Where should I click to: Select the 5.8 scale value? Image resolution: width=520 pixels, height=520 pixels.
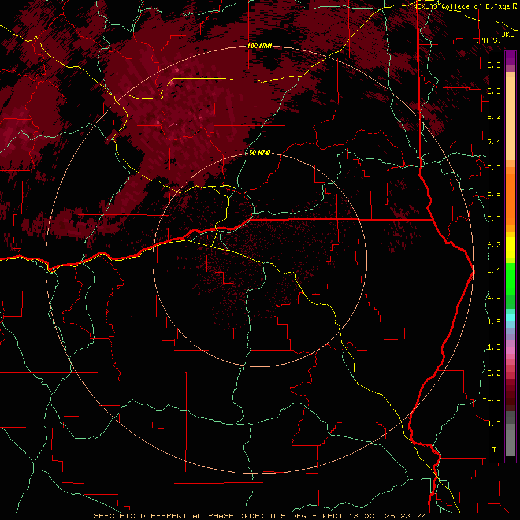(494, 194)
